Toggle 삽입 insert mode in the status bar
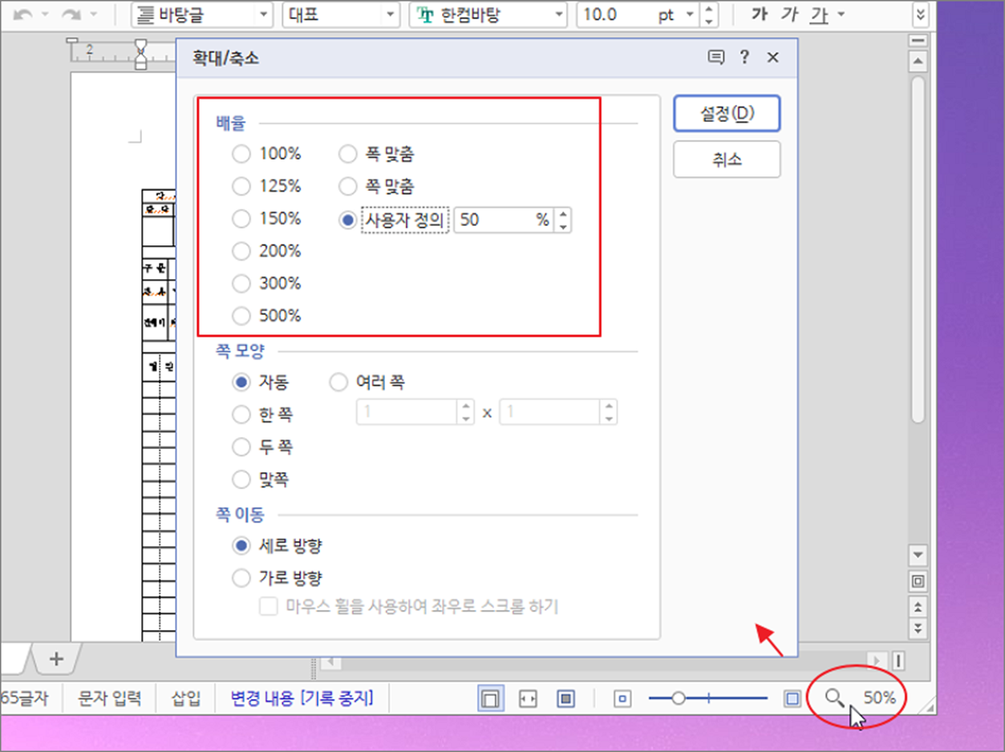Screen dimensions: 1005x752 186,698
